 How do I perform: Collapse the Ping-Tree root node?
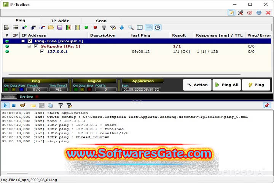pos(23,41)
